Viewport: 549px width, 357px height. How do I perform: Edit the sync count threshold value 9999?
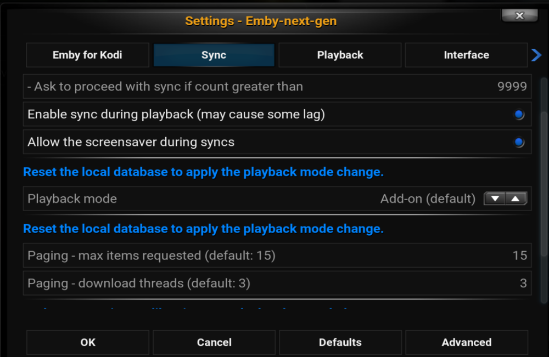click(512, 87)
